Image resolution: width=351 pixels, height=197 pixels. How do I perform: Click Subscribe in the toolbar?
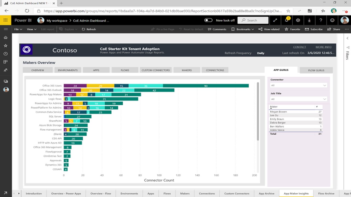point(314,29)
